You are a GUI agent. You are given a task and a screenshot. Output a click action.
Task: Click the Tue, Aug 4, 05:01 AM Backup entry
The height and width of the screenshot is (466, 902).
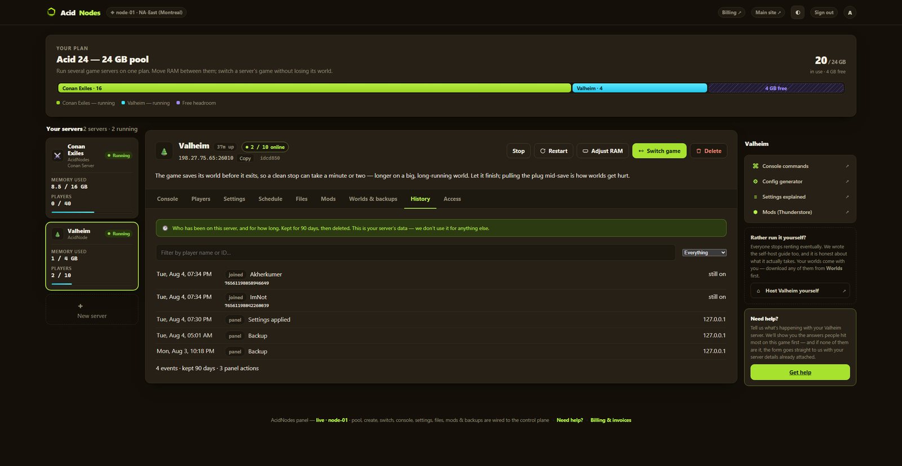click(441, 335)
